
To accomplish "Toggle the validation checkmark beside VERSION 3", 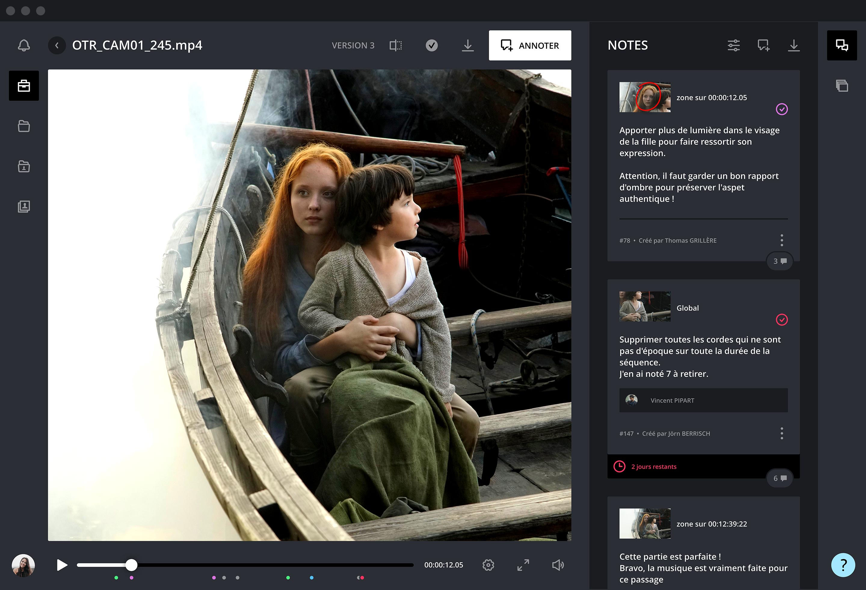I will click(432, 45).
